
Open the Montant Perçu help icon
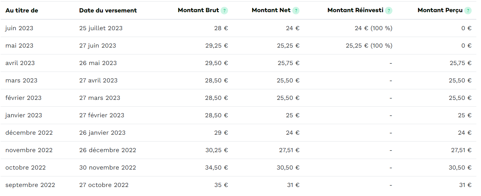(468, 11)
